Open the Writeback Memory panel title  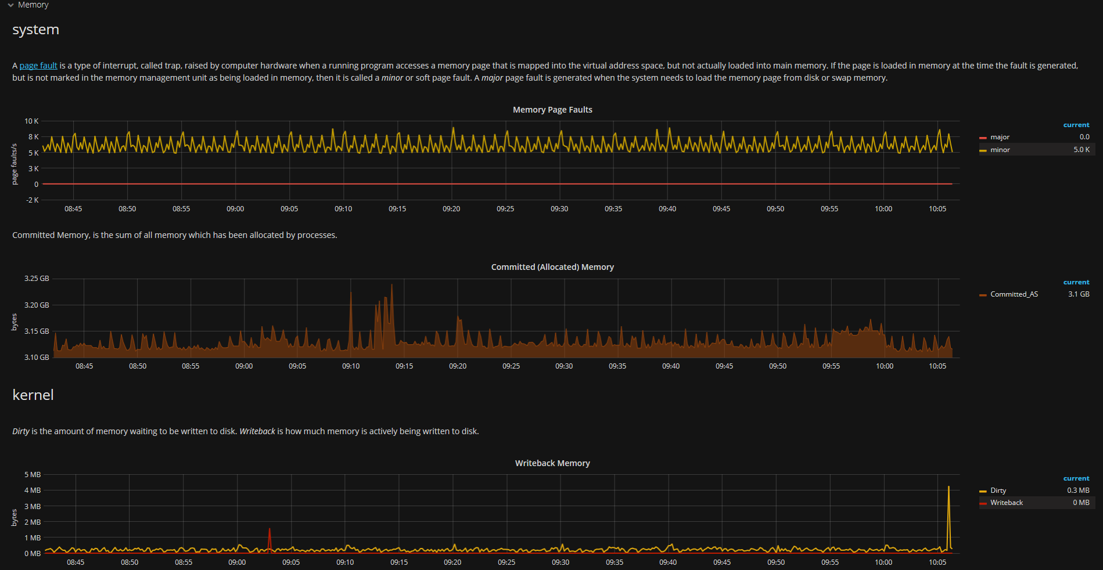552,463
